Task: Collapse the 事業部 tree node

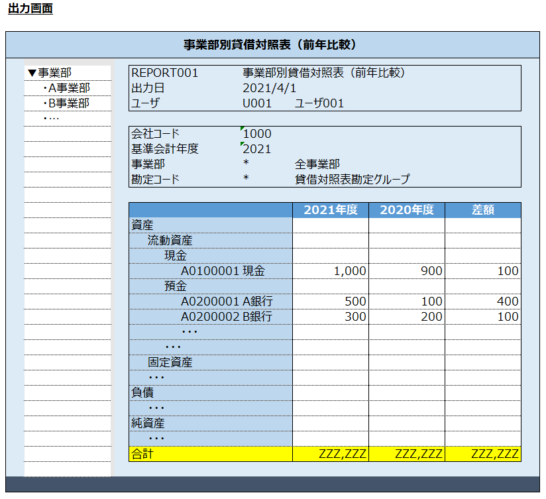Action: click(31, 73)
